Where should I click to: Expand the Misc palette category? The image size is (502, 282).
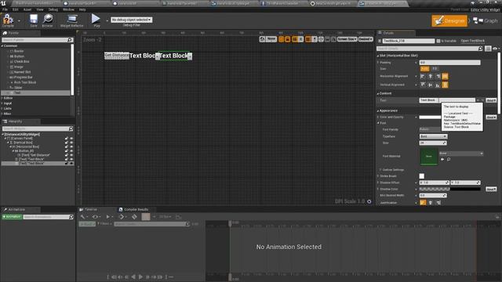[2, 114]
